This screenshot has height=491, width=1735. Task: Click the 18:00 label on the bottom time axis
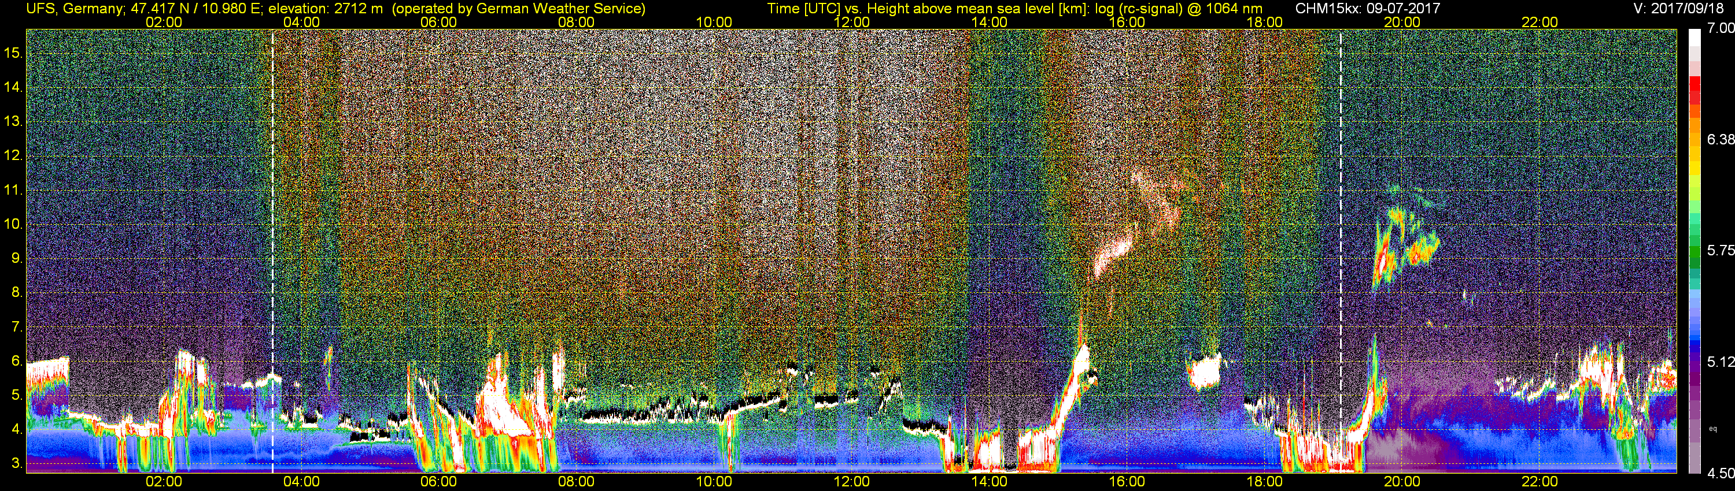coord(1264,482)
